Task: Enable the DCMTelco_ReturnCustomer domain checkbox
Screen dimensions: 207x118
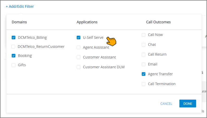Action: pyautogui.click(x=13, y=47)
